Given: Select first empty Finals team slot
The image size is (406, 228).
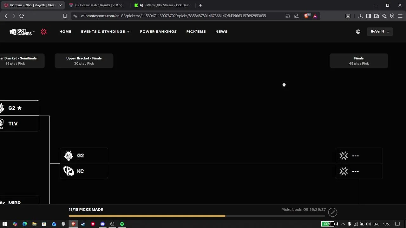Looking at the screenshot, I should pos(359,155).
